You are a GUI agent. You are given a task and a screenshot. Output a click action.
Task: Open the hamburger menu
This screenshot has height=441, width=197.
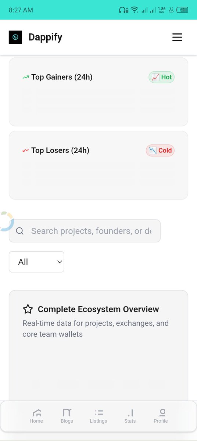coord(177,37)
